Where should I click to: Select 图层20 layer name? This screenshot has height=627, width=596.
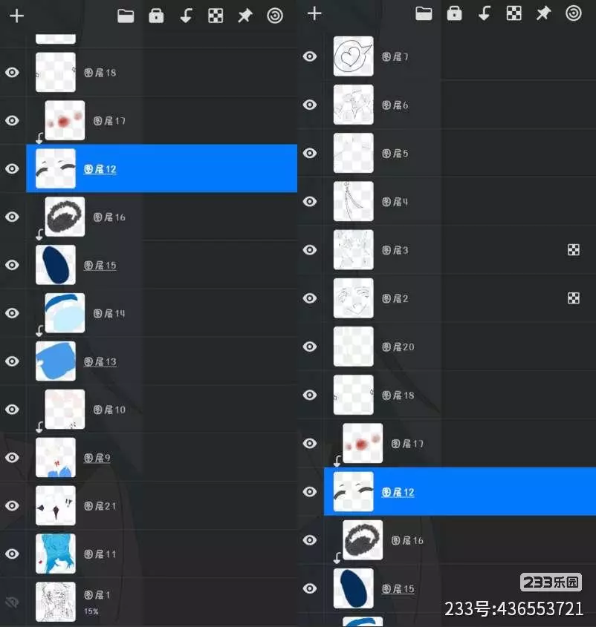coord(398,347)
